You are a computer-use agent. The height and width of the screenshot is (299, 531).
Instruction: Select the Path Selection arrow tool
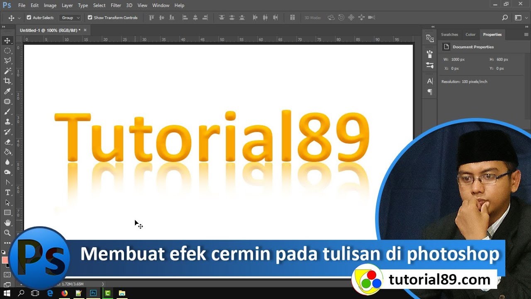(7, 203)
